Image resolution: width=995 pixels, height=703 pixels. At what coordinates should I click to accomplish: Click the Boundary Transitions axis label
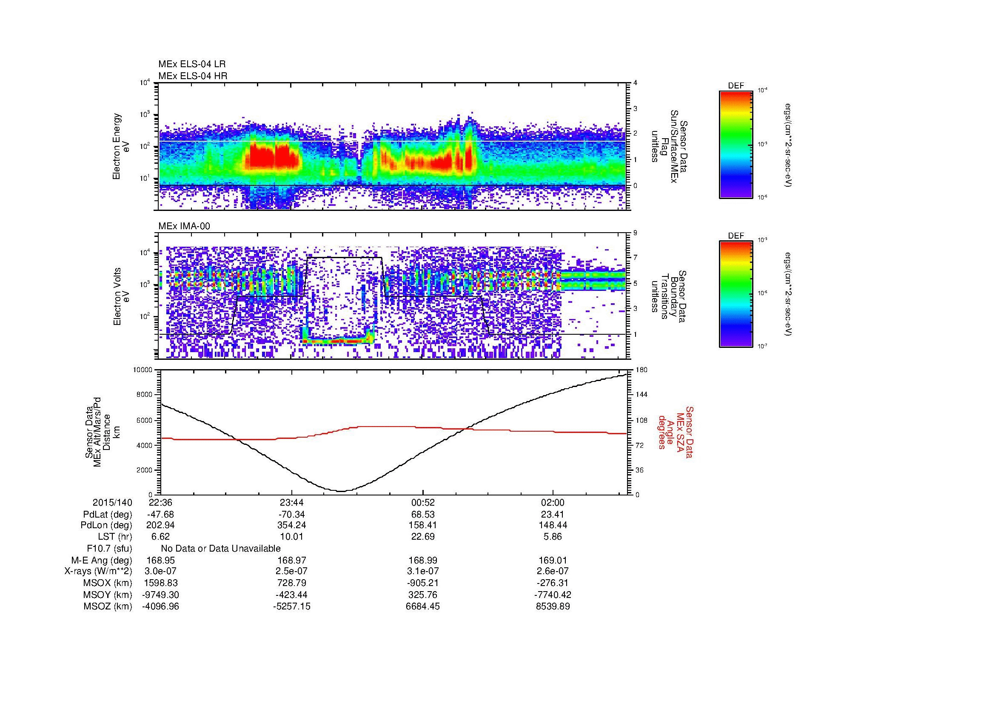[670, 297]
